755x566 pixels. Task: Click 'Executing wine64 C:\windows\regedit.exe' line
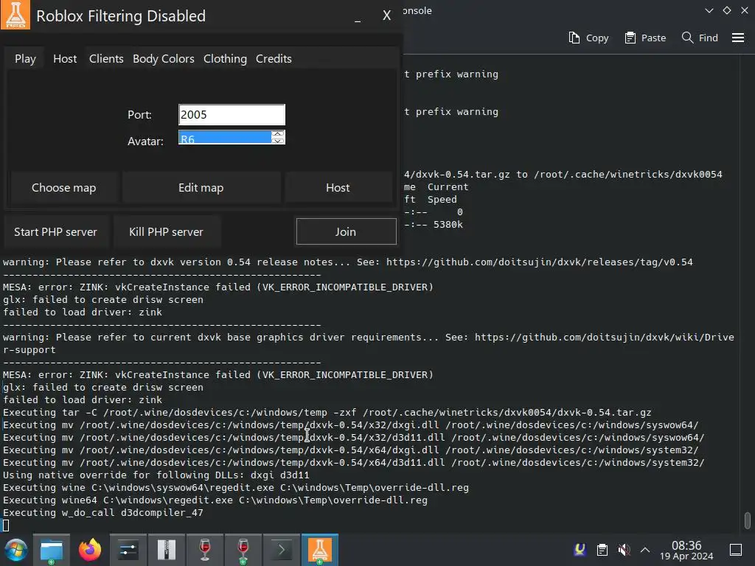click(x=215, y=500)
